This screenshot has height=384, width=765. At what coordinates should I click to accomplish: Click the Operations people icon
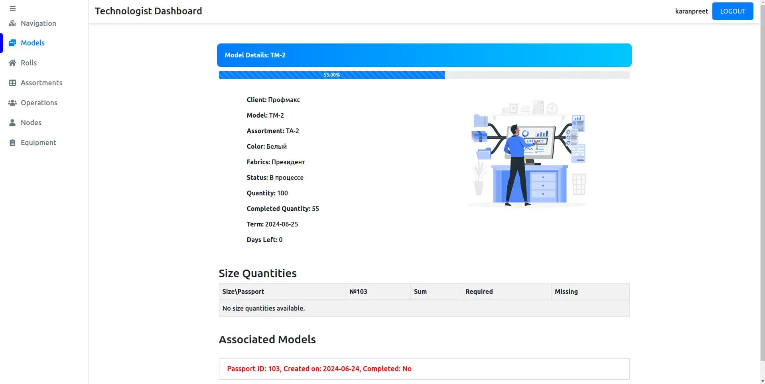(x=12, y=102)
